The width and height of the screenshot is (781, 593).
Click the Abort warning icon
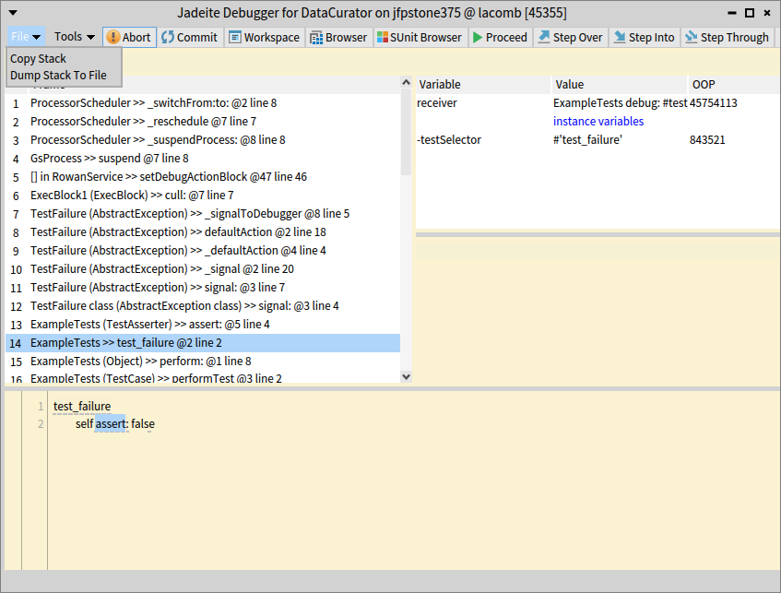pyautogui.click(x=113, y=37)
